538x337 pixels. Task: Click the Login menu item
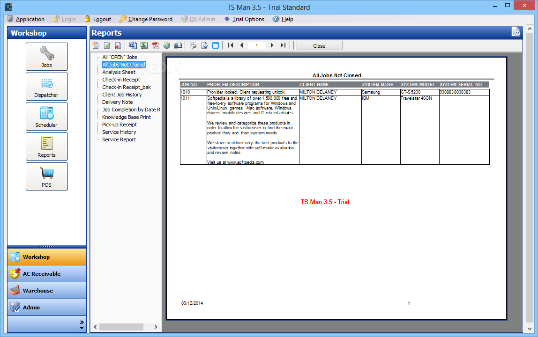pyautogui.click(x=65, y=19)
